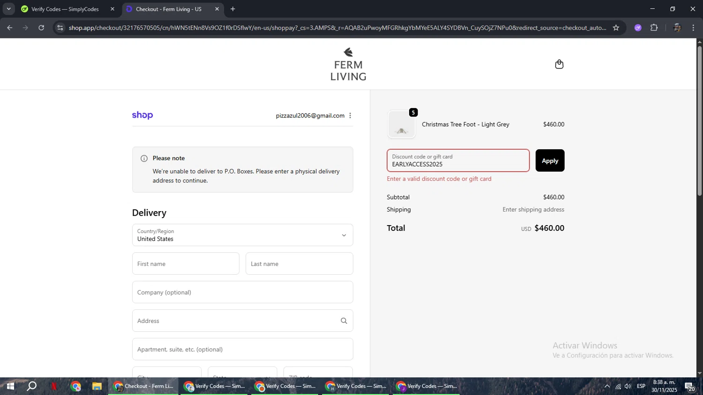Click the Christmas Tree Foot product thumbnail
The image size is (703, 395).
pyautogui.click(x=401, y=124)
